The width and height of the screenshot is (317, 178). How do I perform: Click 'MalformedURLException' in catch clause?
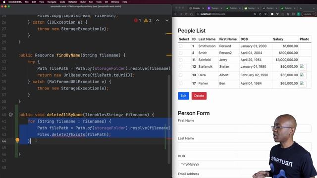74,82
